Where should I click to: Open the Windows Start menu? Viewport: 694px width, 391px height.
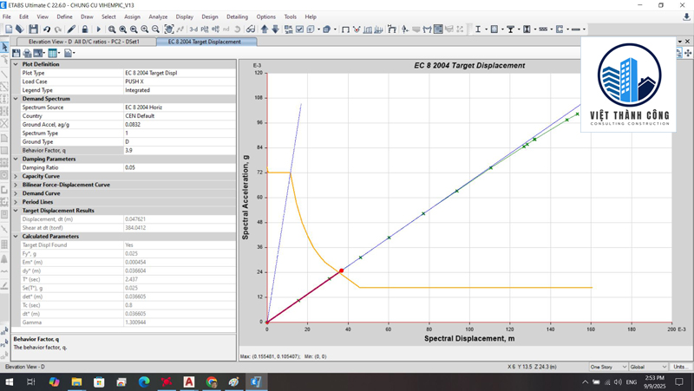(x=9, y=381)
